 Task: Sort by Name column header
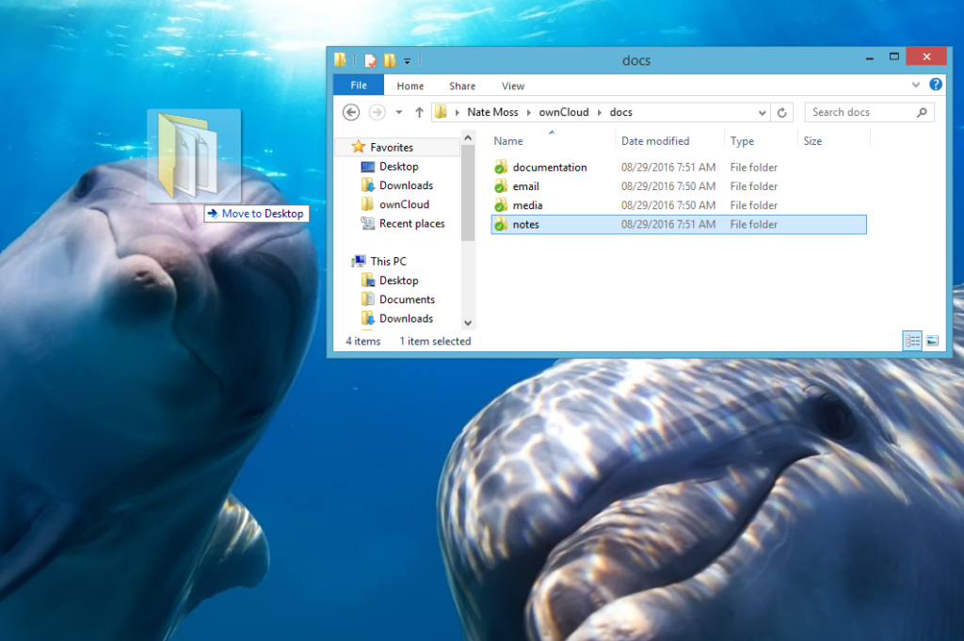pos(508,141)
